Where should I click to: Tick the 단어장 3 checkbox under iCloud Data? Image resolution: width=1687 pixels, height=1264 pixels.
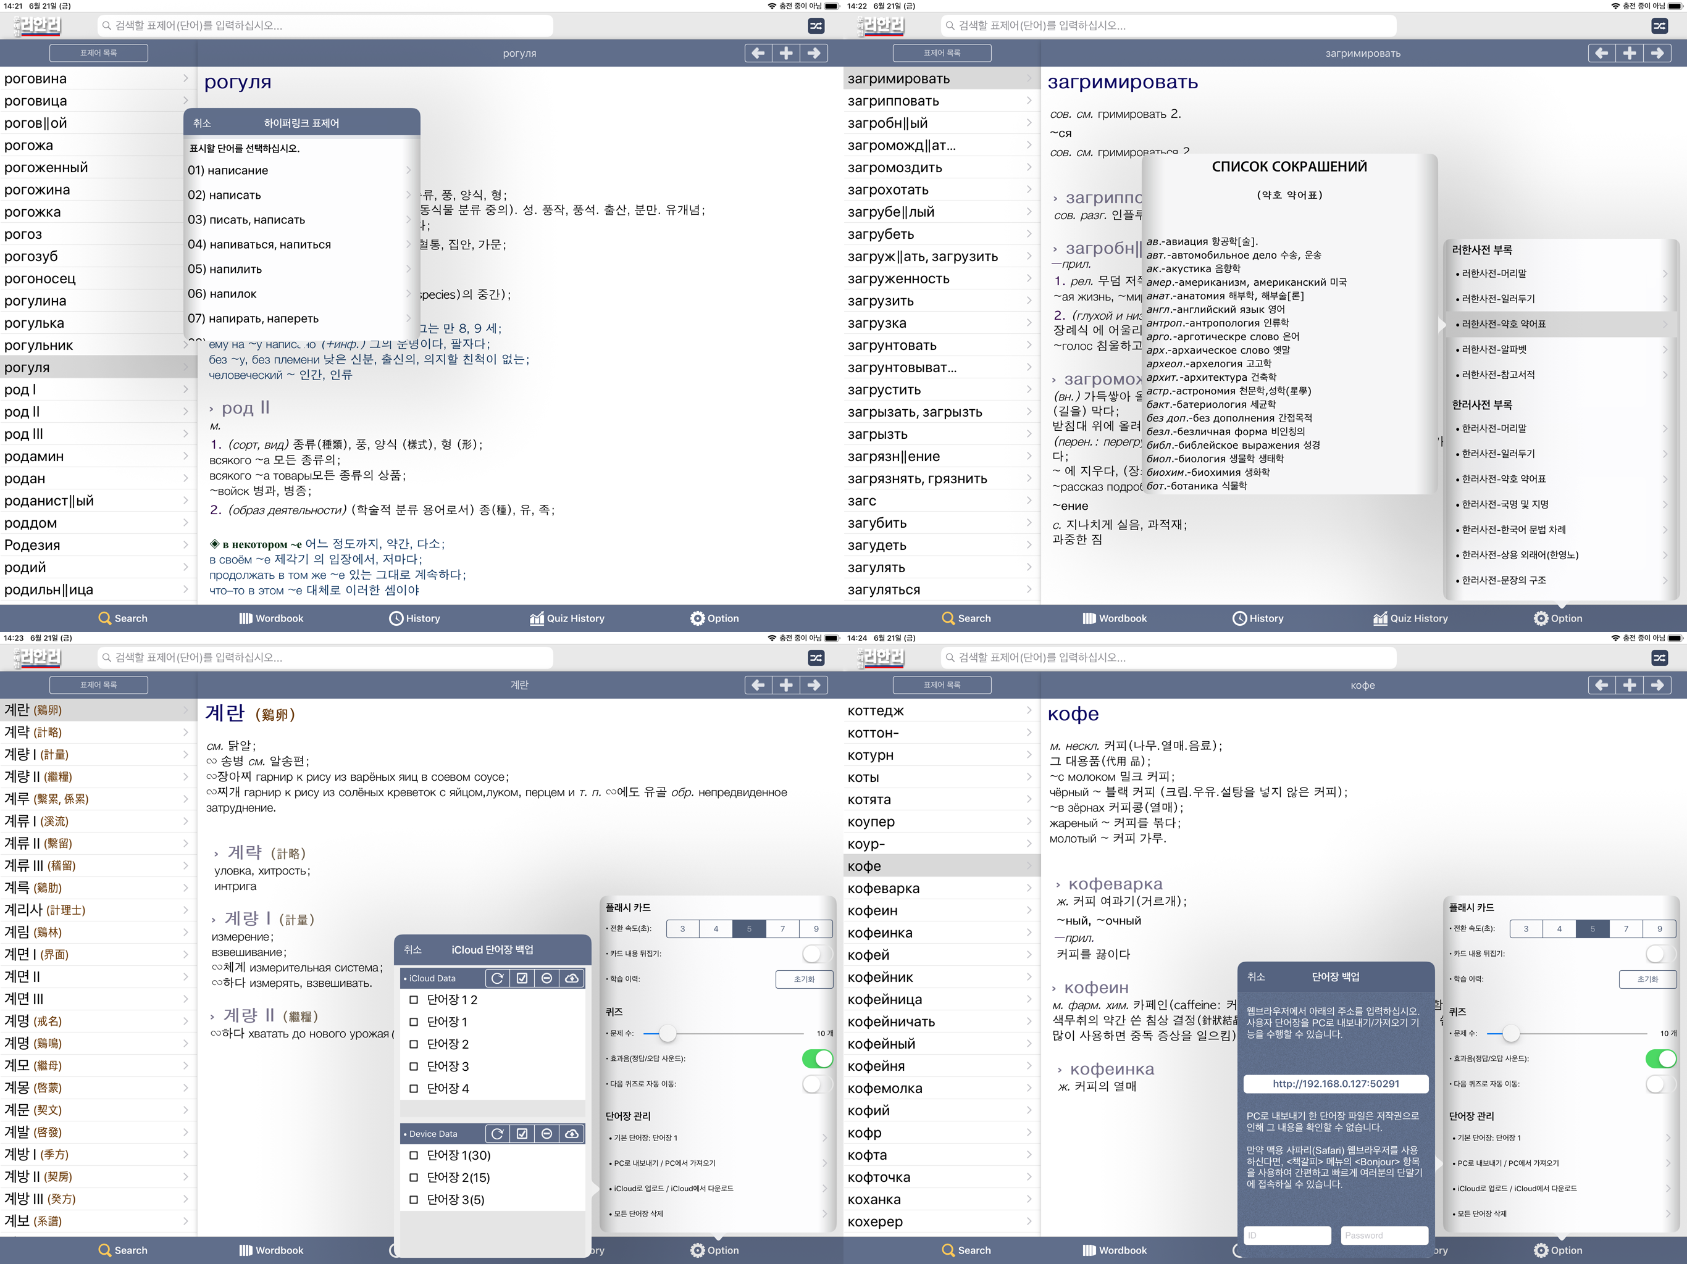click(x=414, y=1066)
